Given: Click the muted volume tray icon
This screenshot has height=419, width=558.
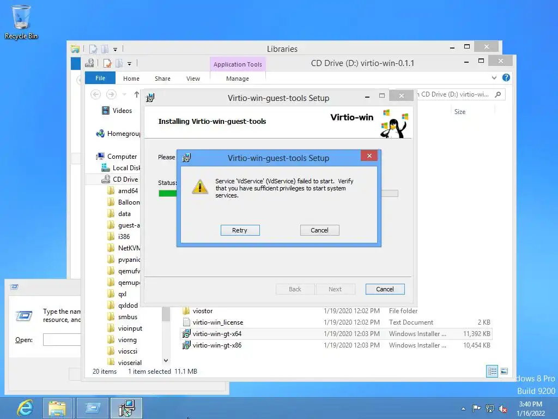Looking at the screenshot, I should [x=503, y=409].
